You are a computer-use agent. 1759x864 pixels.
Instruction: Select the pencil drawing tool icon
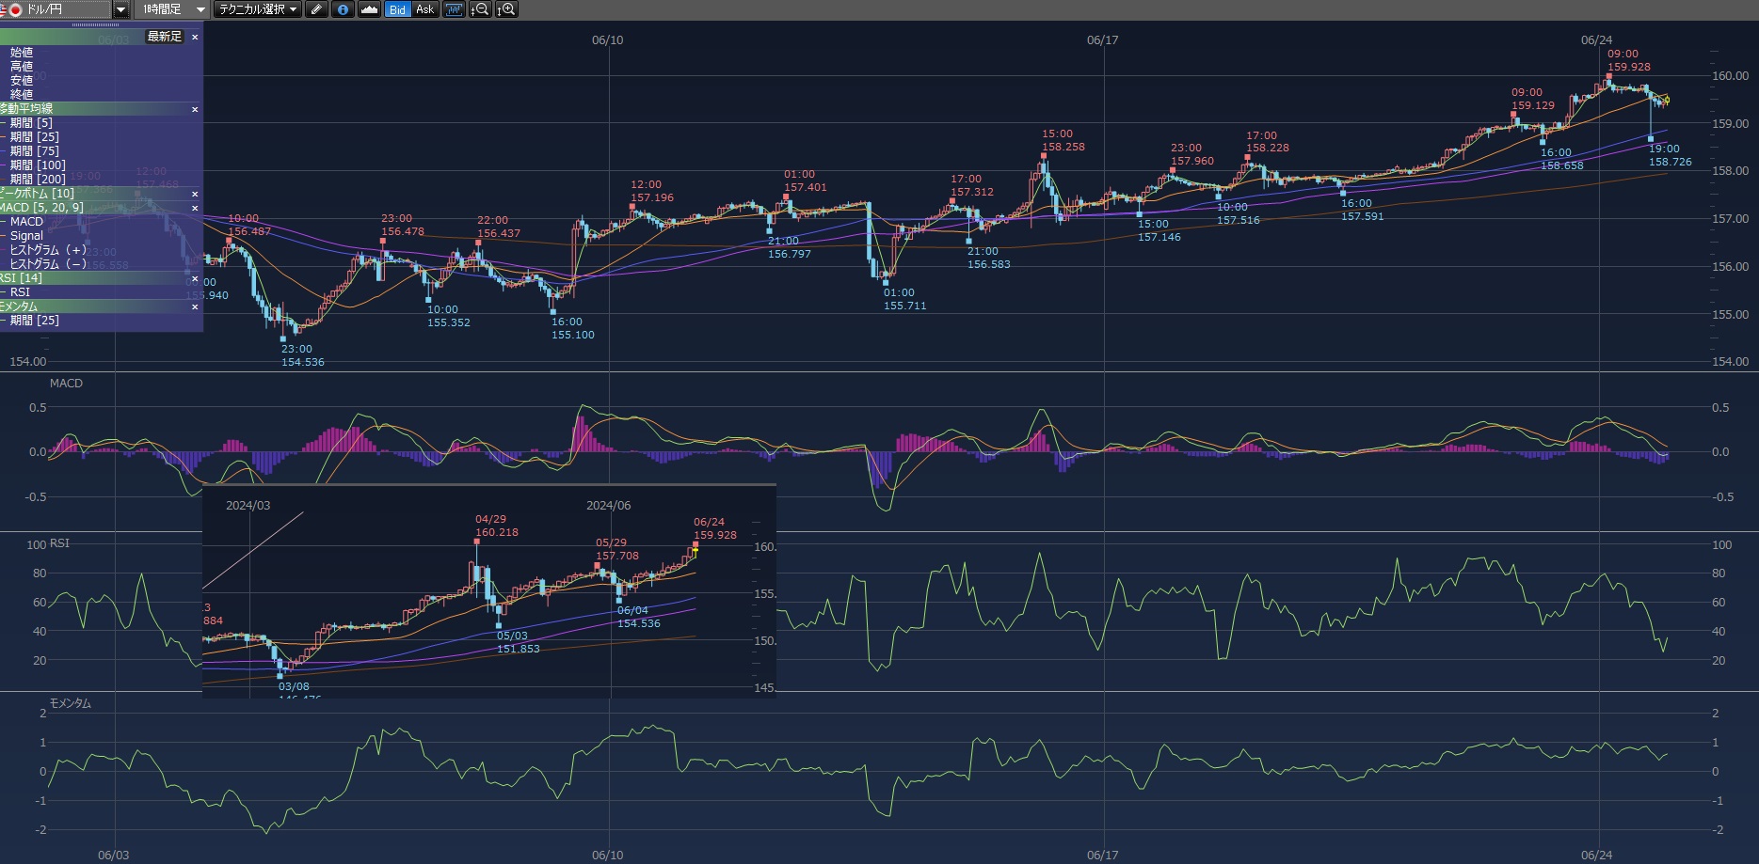point(316,9)
